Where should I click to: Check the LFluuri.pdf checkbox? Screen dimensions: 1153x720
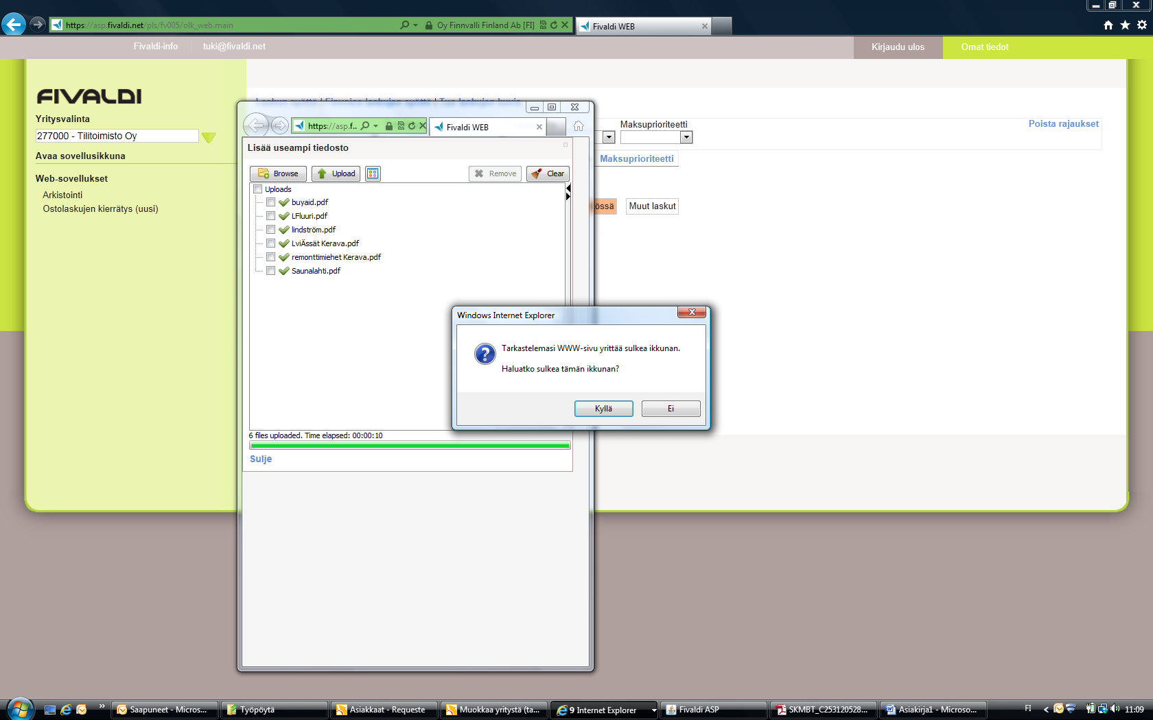tap(270, 216)
